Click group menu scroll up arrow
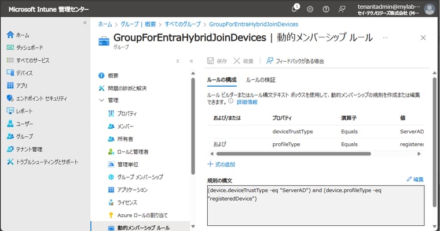The image size is (440, 231). coord(193,73)
